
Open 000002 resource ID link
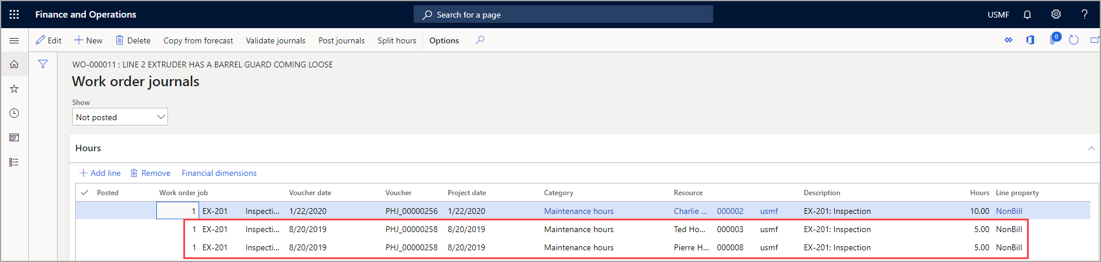[730, 211]
